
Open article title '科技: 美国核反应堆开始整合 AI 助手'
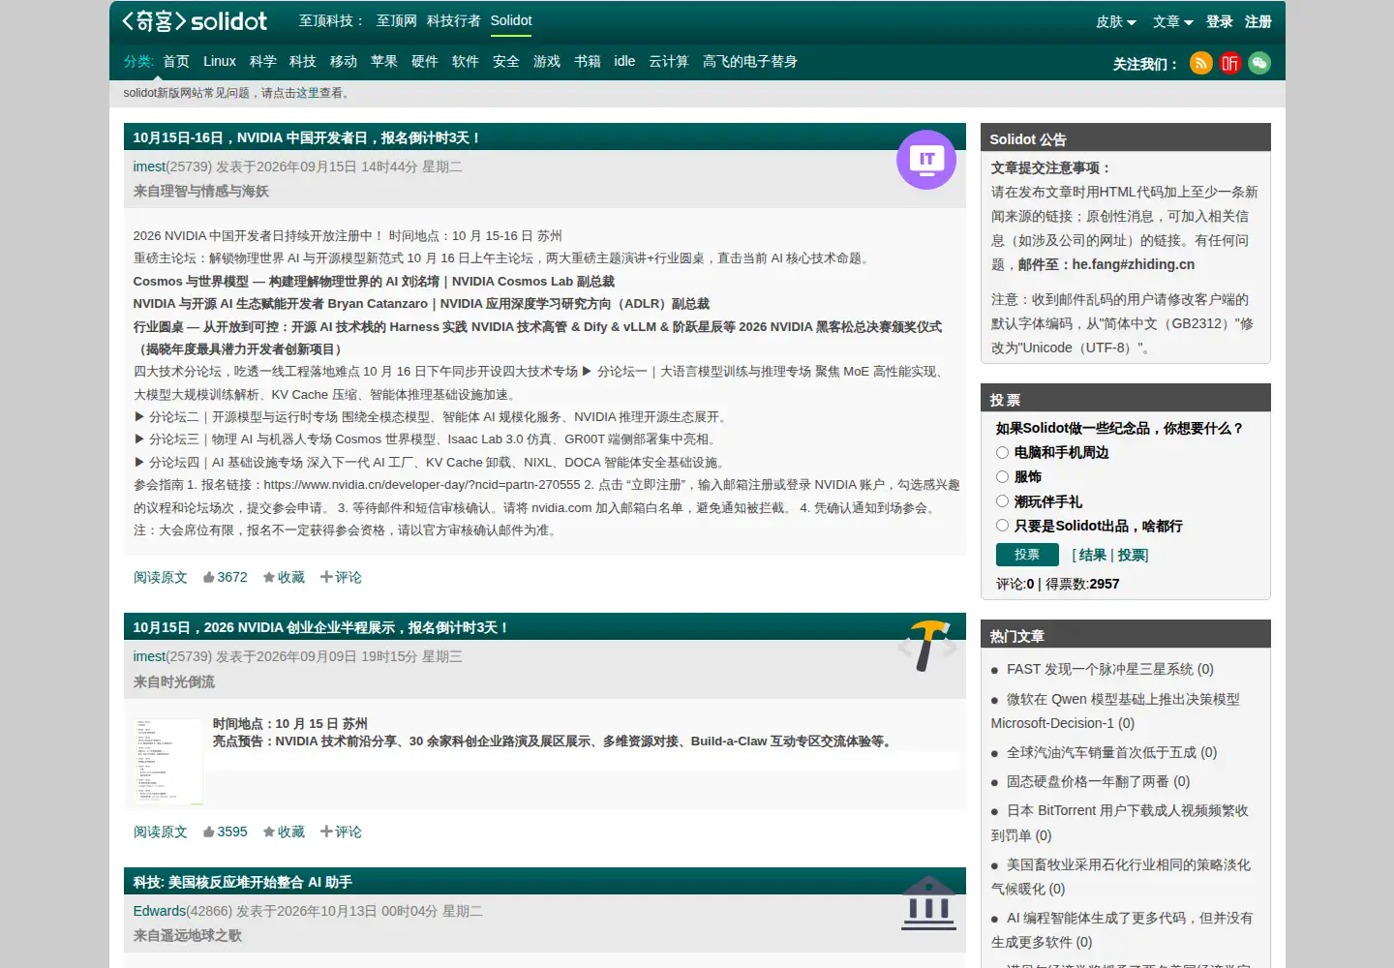[243, 882]
